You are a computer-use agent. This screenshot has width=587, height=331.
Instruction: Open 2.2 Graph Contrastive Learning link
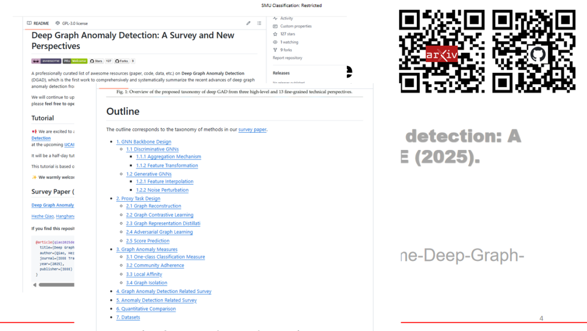(159, 215)
